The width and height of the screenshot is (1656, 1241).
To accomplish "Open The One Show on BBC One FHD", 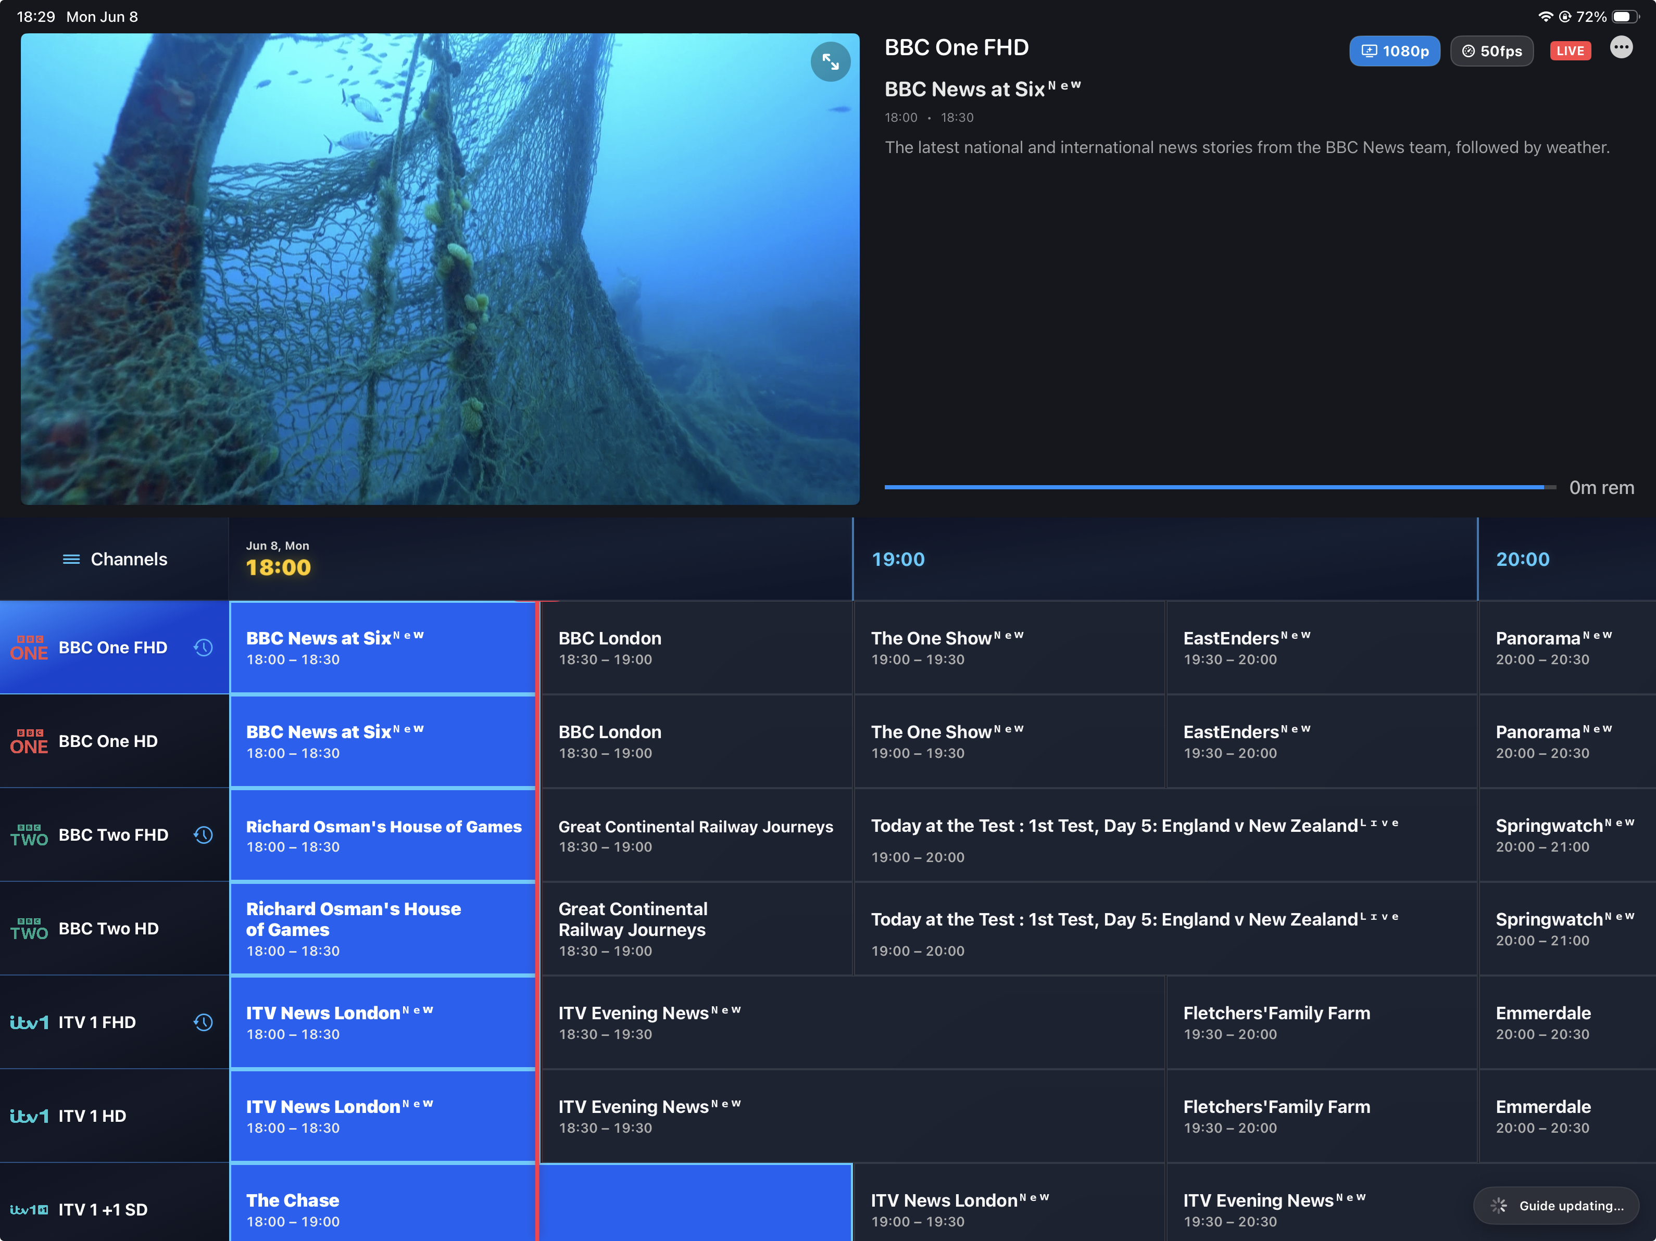I will [1009, 648].
